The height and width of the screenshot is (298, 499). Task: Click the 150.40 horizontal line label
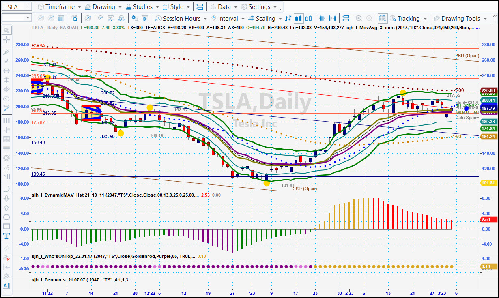coord(38,142)
